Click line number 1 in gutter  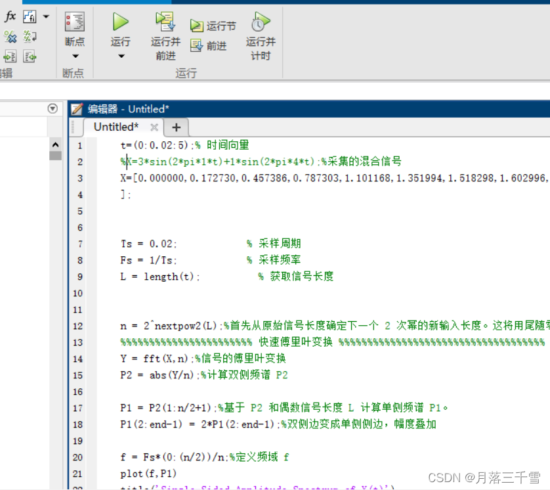coord(80,145)
